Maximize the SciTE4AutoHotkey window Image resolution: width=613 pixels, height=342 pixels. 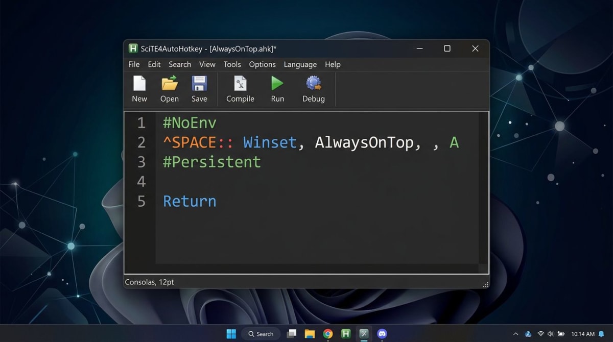tap(447, 48)
